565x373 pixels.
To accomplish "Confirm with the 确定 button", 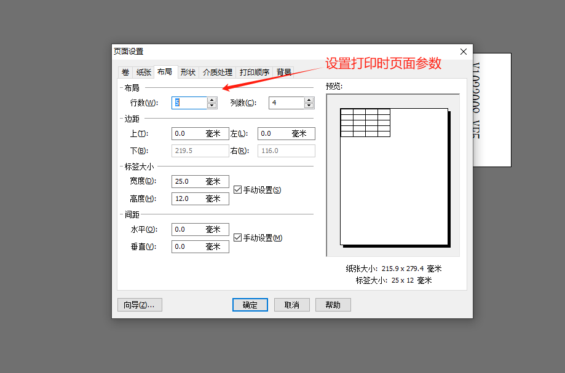I will point(250,305).
